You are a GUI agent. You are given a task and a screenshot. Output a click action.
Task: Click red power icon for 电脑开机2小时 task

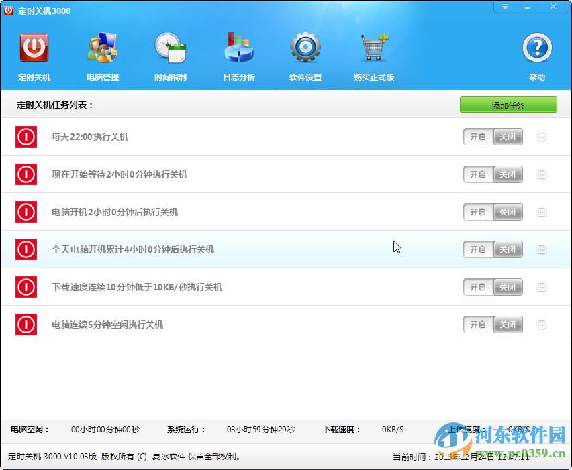pyautogui.click(x=26, y=212)
